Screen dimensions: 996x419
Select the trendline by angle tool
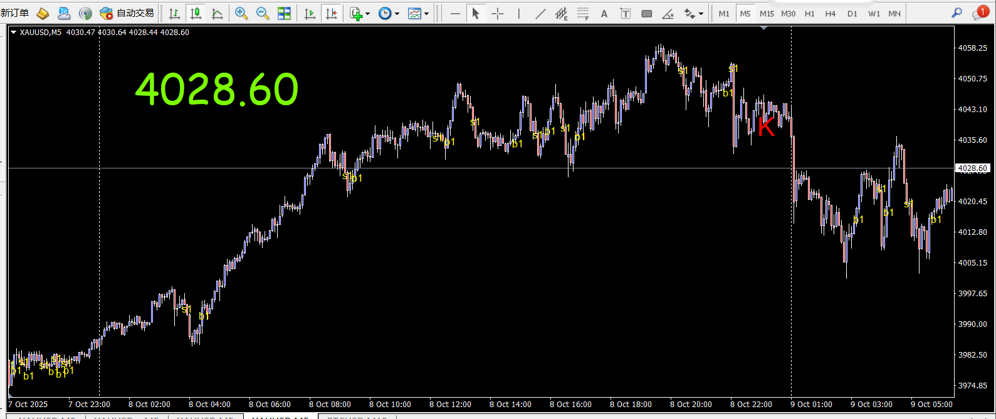(668, 13)
